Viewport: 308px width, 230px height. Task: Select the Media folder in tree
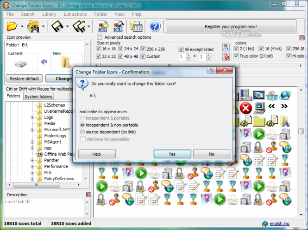50,123
